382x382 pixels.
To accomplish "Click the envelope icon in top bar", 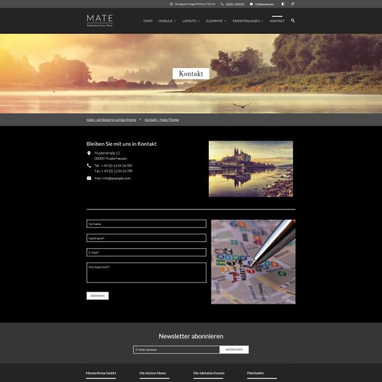I will pos(251,4).
